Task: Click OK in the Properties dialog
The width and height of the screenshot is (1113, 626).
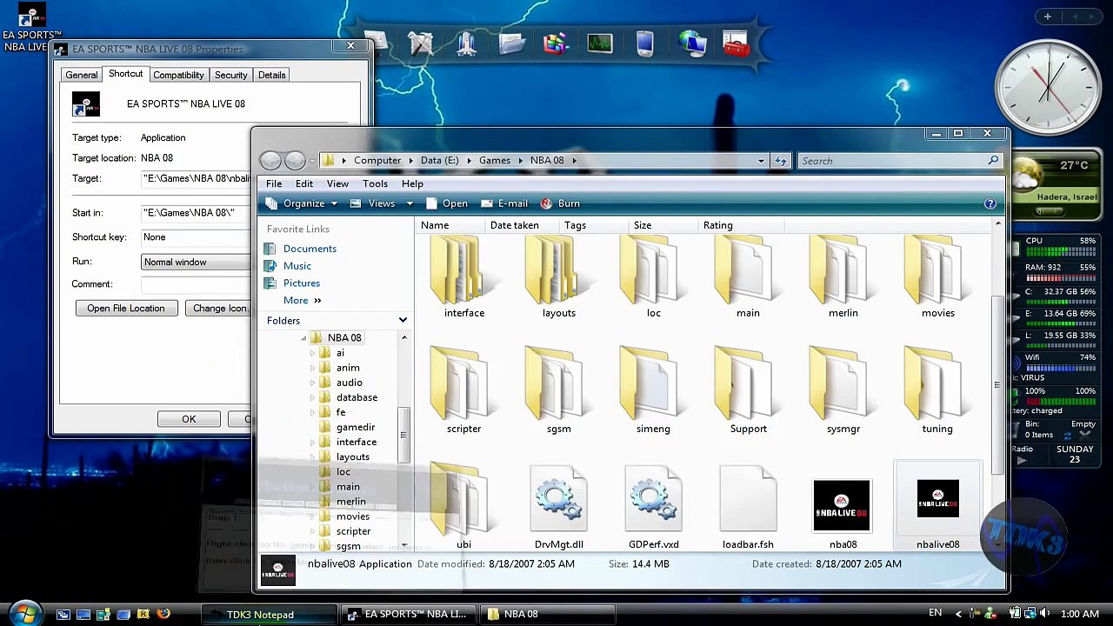Action: [189, 419]
